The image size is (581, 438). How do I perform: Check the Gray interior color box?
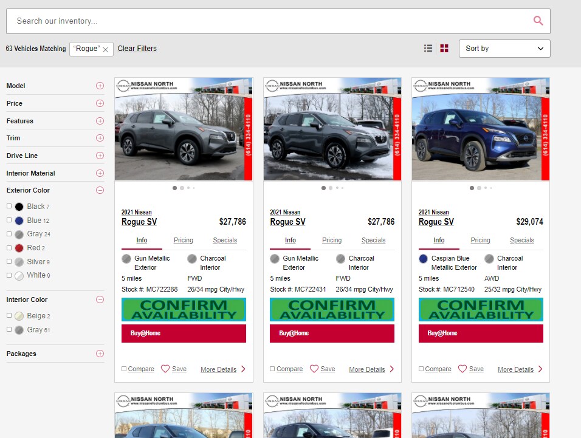[9, 329]
